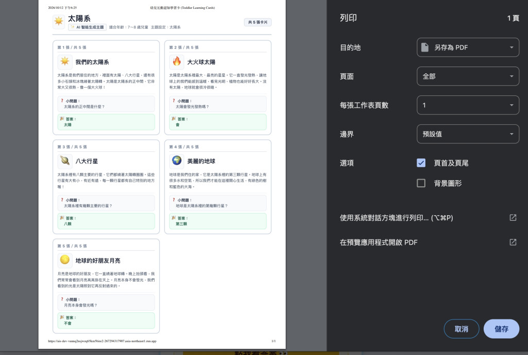Click the AI 智能生成主題 badge
This screenshot has width=528, height=355.
(87, 27)
